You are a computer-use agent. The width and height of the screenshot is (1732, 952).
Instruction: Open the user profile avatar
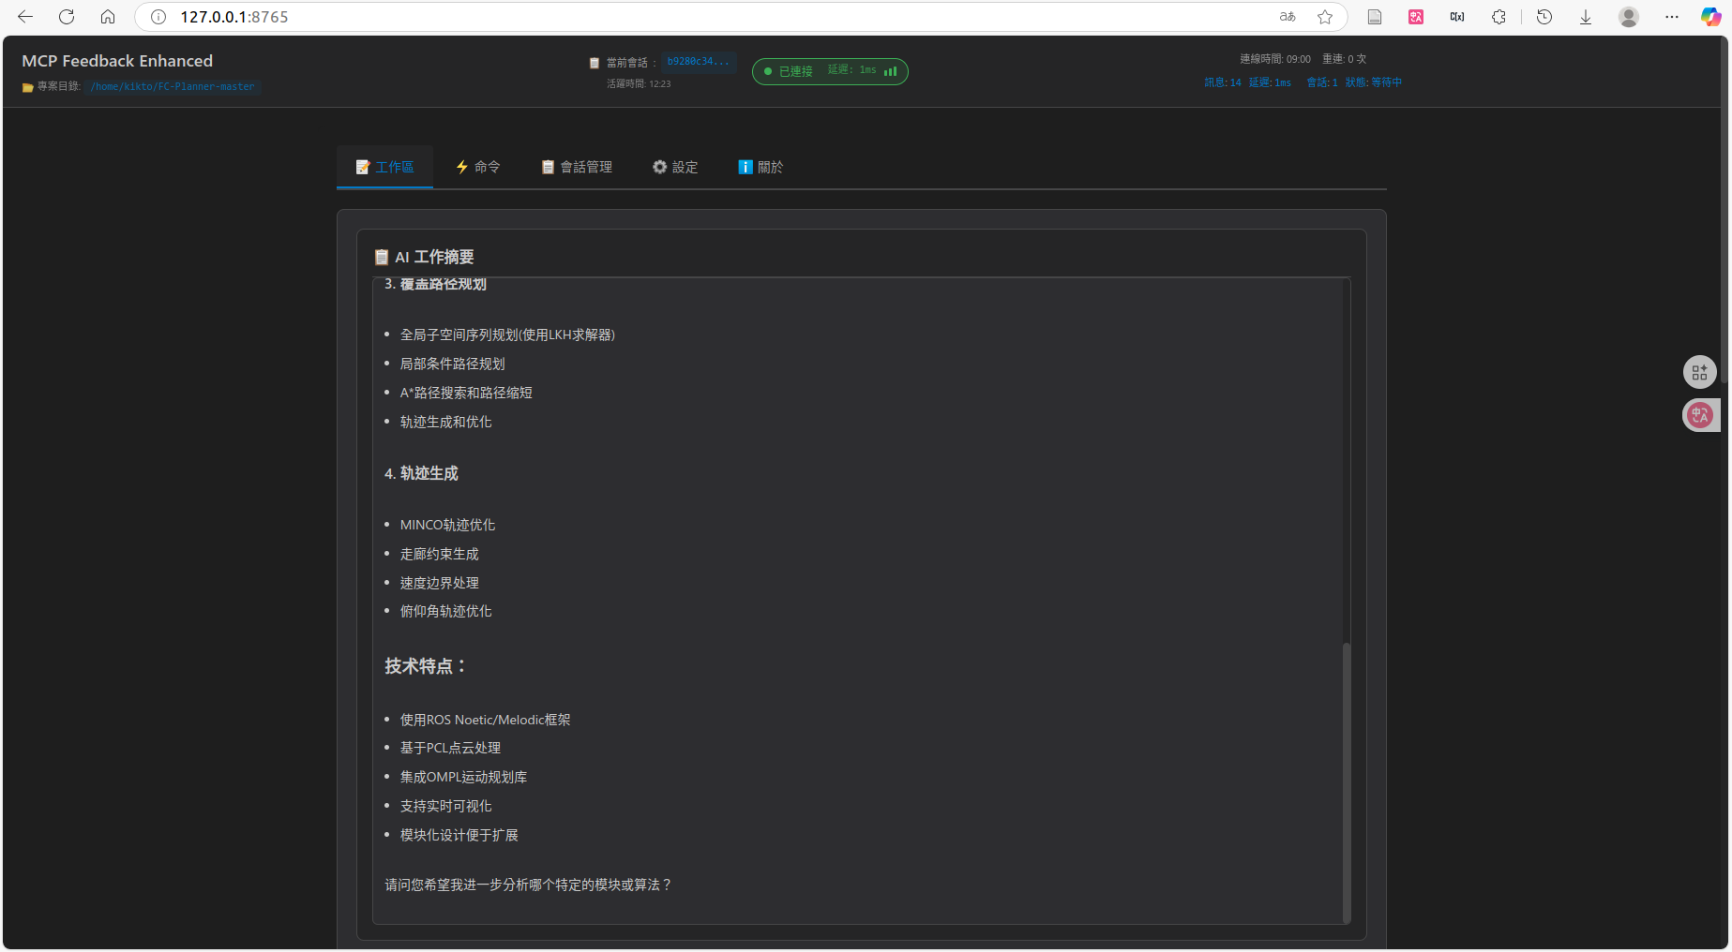(1629, 17)
